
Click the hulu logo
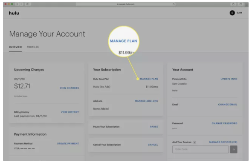(14, 13)
